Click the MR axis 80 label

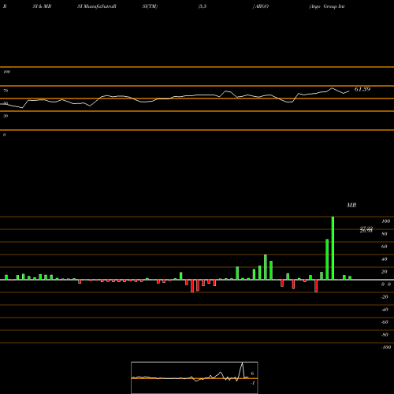[x=385, y=234]
